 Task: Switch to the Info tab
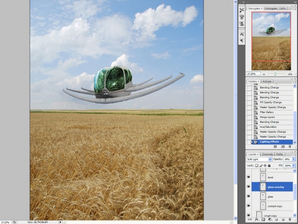click(283, 8)
